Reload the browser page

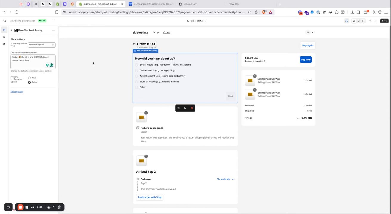(16, 12)
